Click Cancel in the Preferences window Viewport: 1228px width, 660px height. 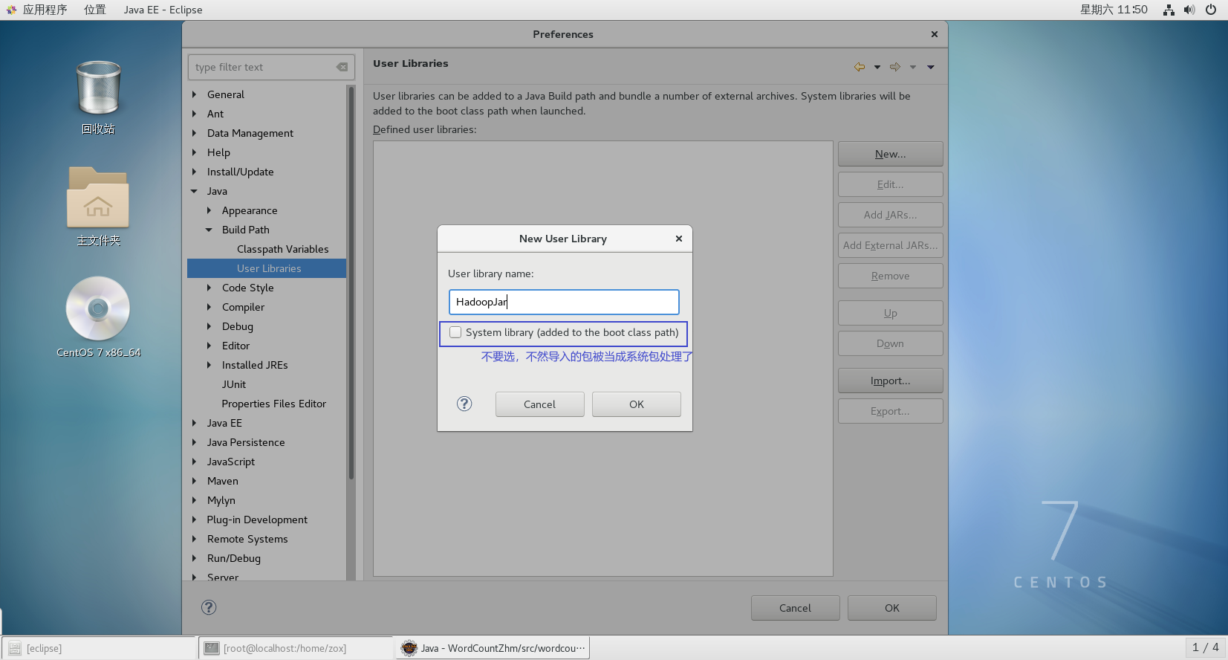(796, 608)
